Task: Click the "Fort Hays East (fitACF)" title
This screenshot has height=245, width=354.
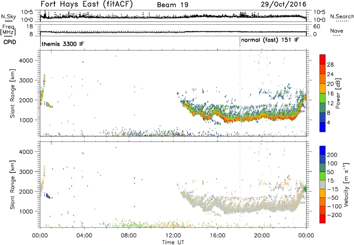Action: 87,4
